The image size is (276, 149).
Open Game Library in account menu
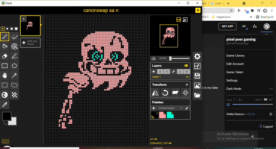[x=235, y=55]
